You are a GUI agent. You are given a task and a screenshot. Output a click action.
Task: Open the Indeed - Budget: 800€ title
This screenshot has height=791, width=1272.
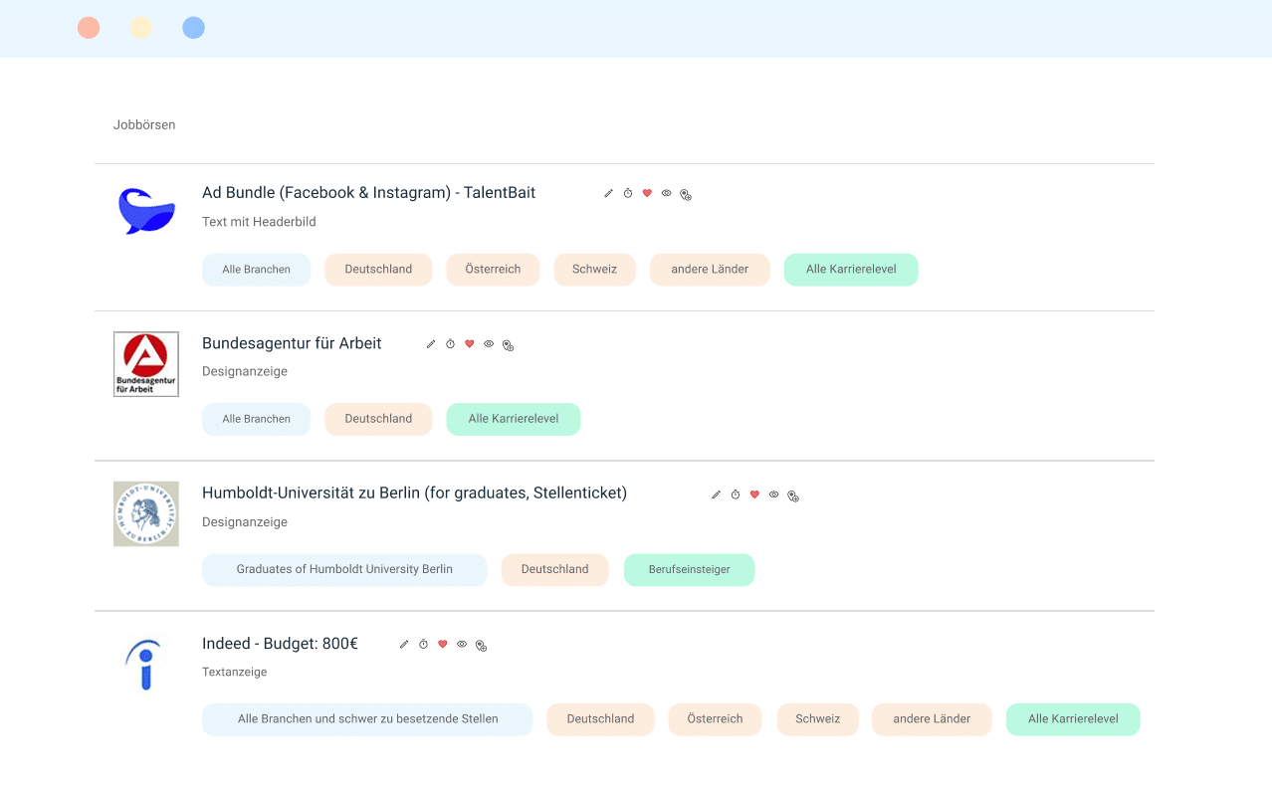click(x=280, y=644)
